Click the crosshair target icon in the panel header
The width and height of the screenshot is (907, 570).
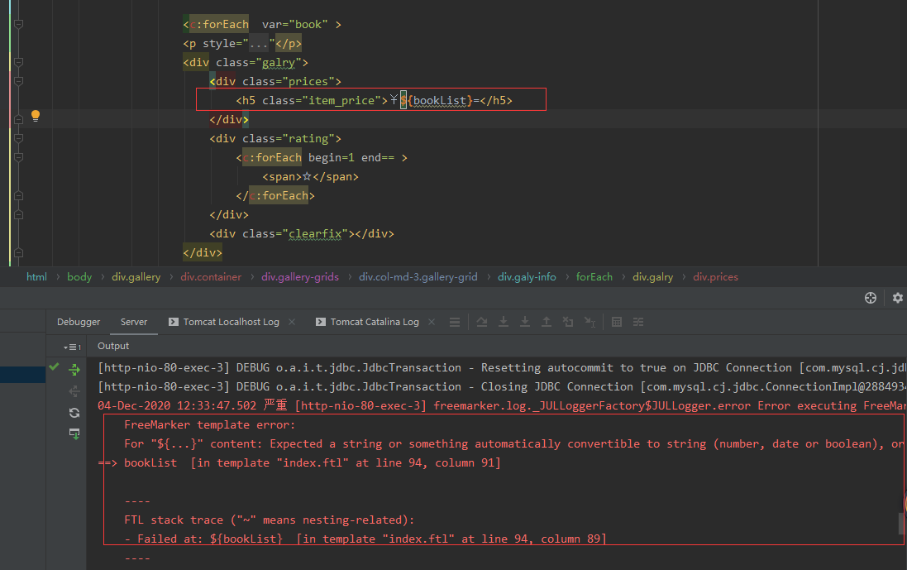coord(871,298)
